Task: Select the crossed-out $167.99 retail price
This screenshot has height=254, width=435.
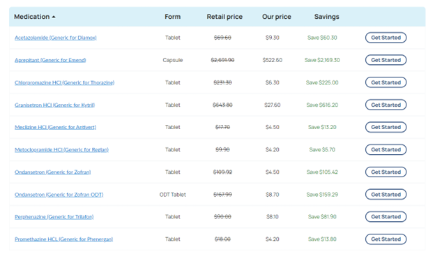Action: 222,195
